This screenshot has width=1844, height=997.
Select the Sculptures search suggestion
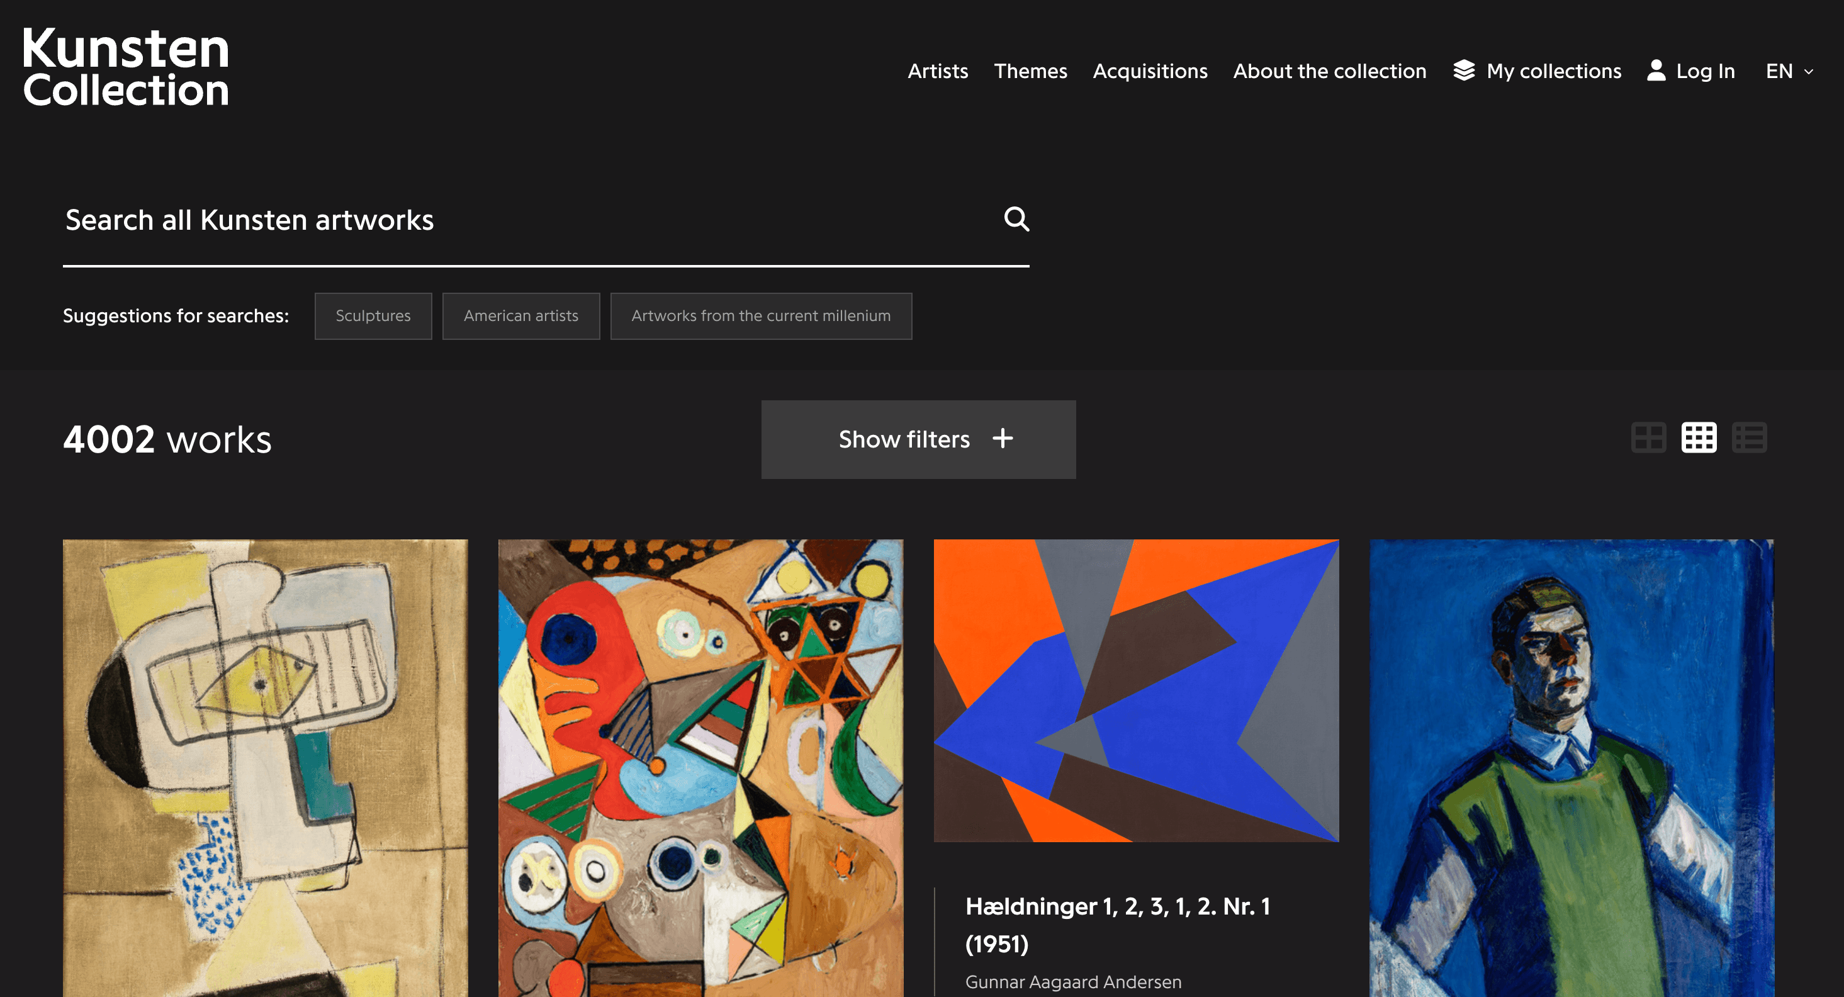(373, 315)
